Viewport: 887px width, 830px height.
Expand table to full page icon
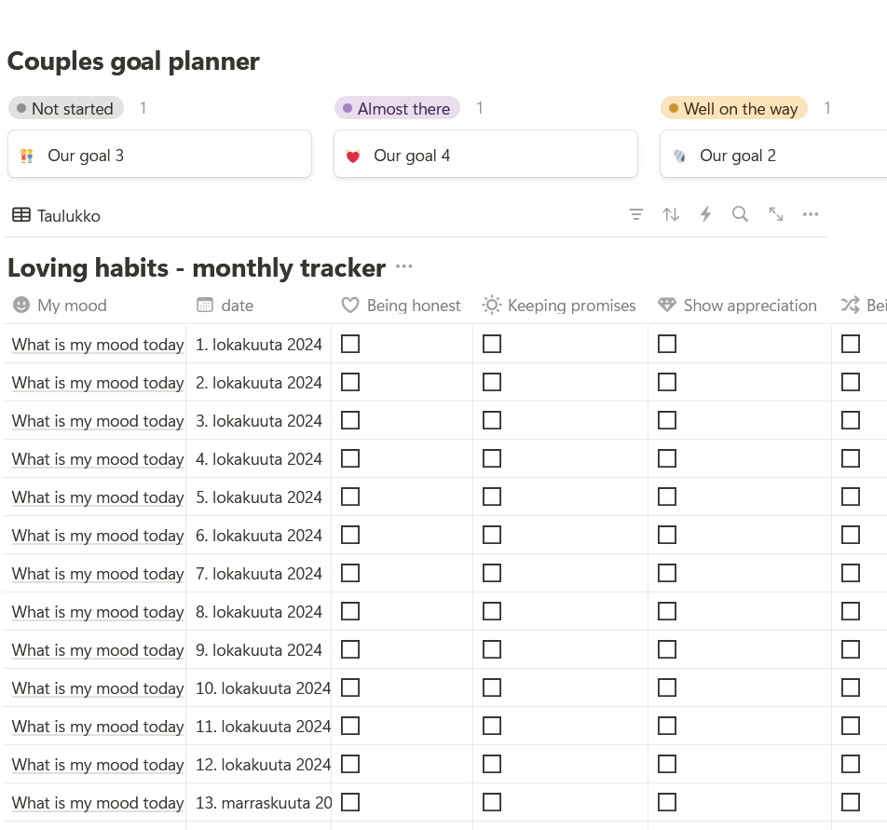(x=775, y=214)
